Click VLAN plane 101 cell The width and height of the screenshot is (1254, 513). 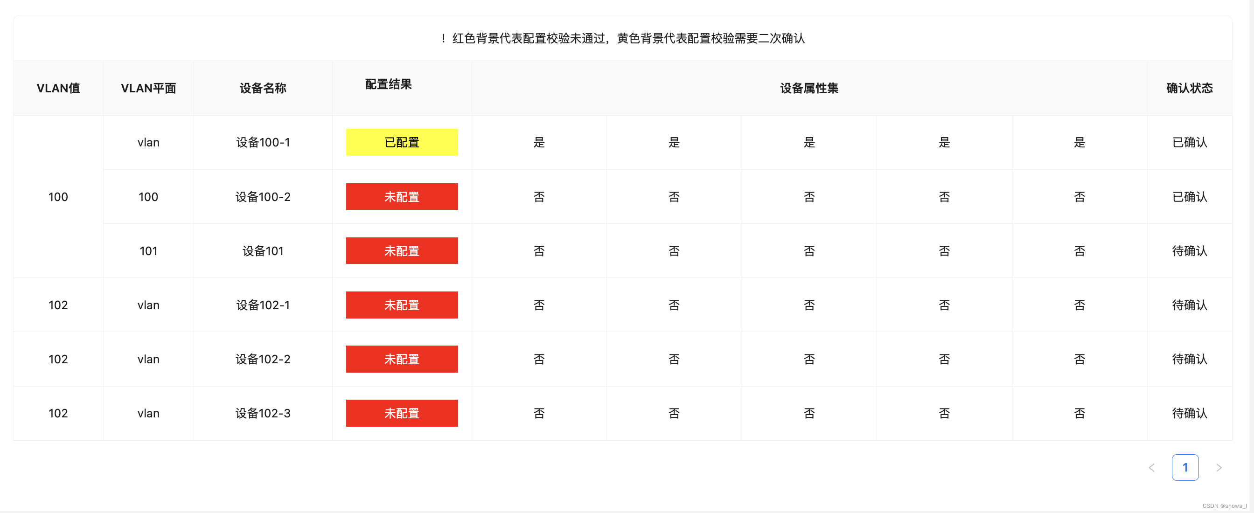[148, 250]
